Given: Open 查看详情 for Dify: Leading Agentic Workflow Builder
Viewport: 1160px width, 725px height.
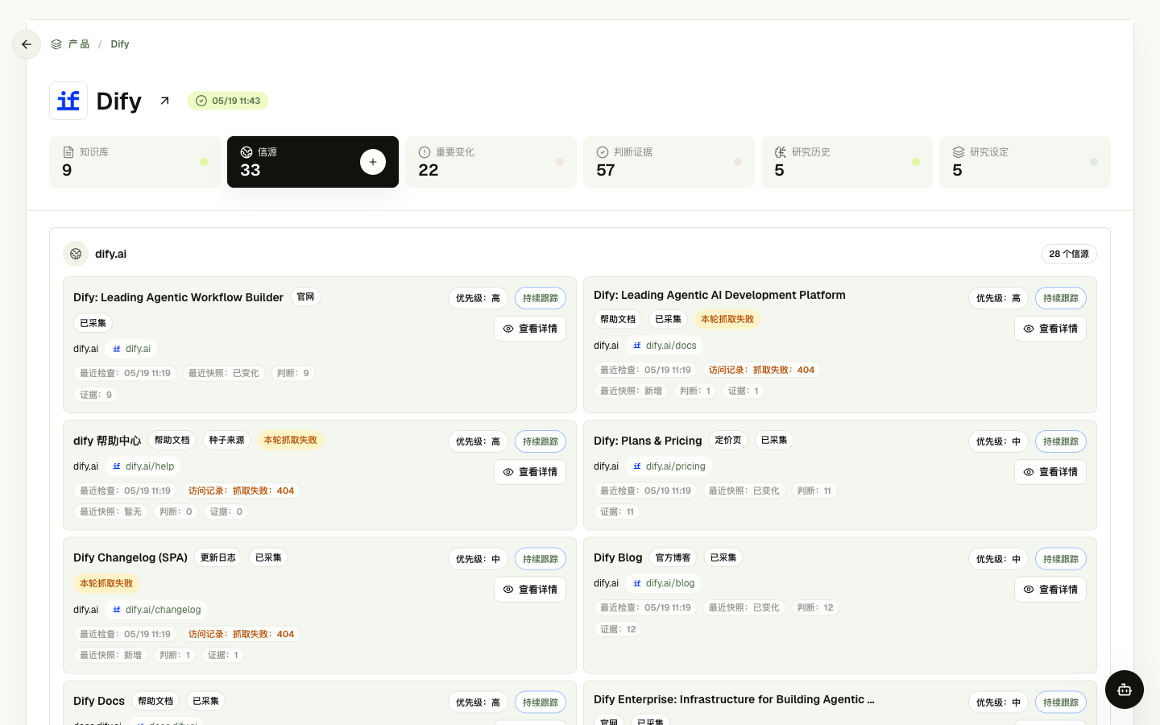Looking at the screenshot, I should click(x=530, y=329).
